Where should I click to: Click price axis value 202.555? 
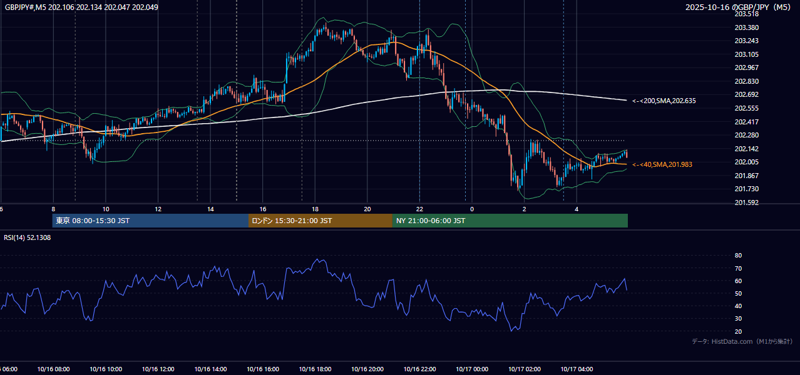click(747, 108)
